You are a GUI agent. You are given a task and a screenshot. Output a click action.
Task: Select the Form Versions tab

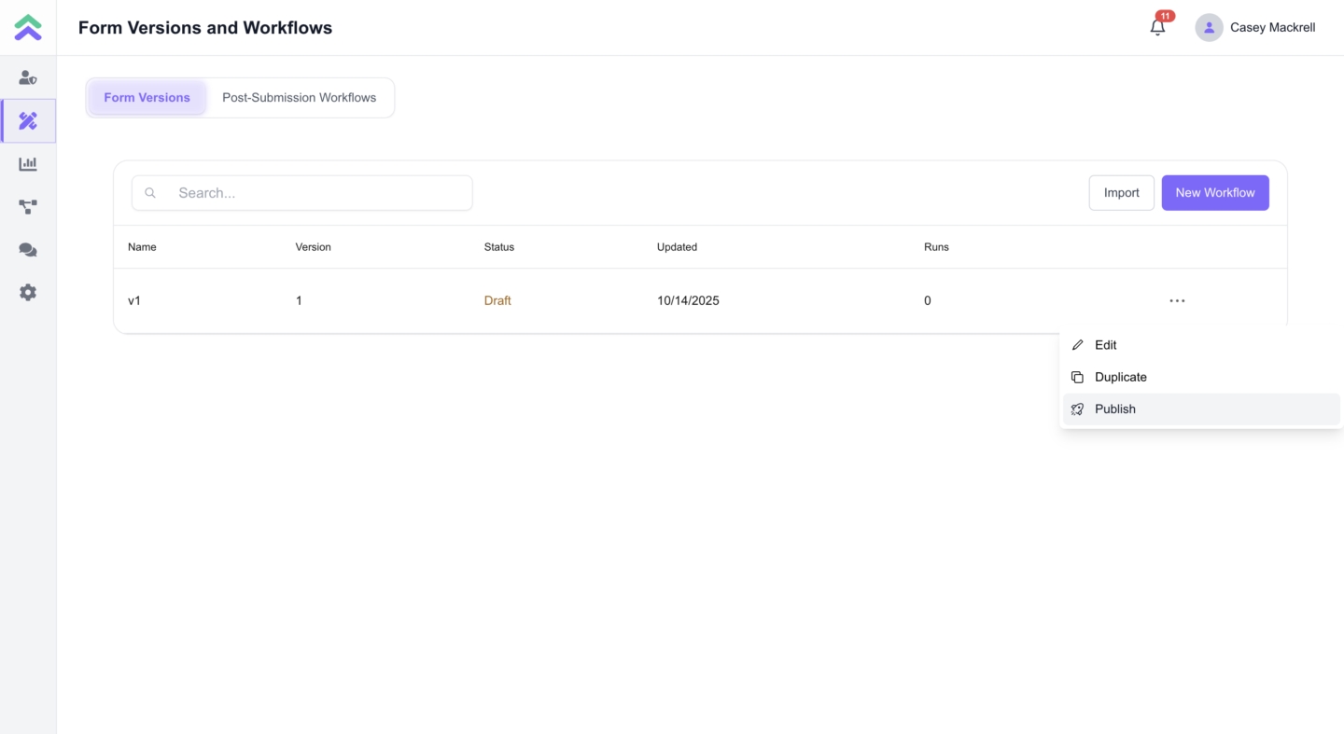point(147,98)
